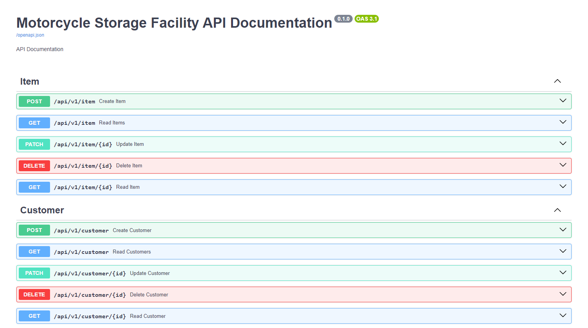Expand the Create Customer row arrow
This screenshot has width=588, height=328.
click(x=563, y=230)
